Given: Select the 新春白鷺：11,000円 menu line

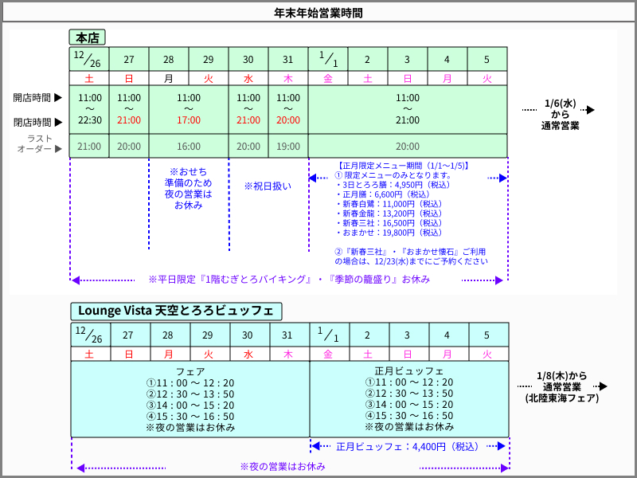Looking at the screenshot, I should pos(389,204).
